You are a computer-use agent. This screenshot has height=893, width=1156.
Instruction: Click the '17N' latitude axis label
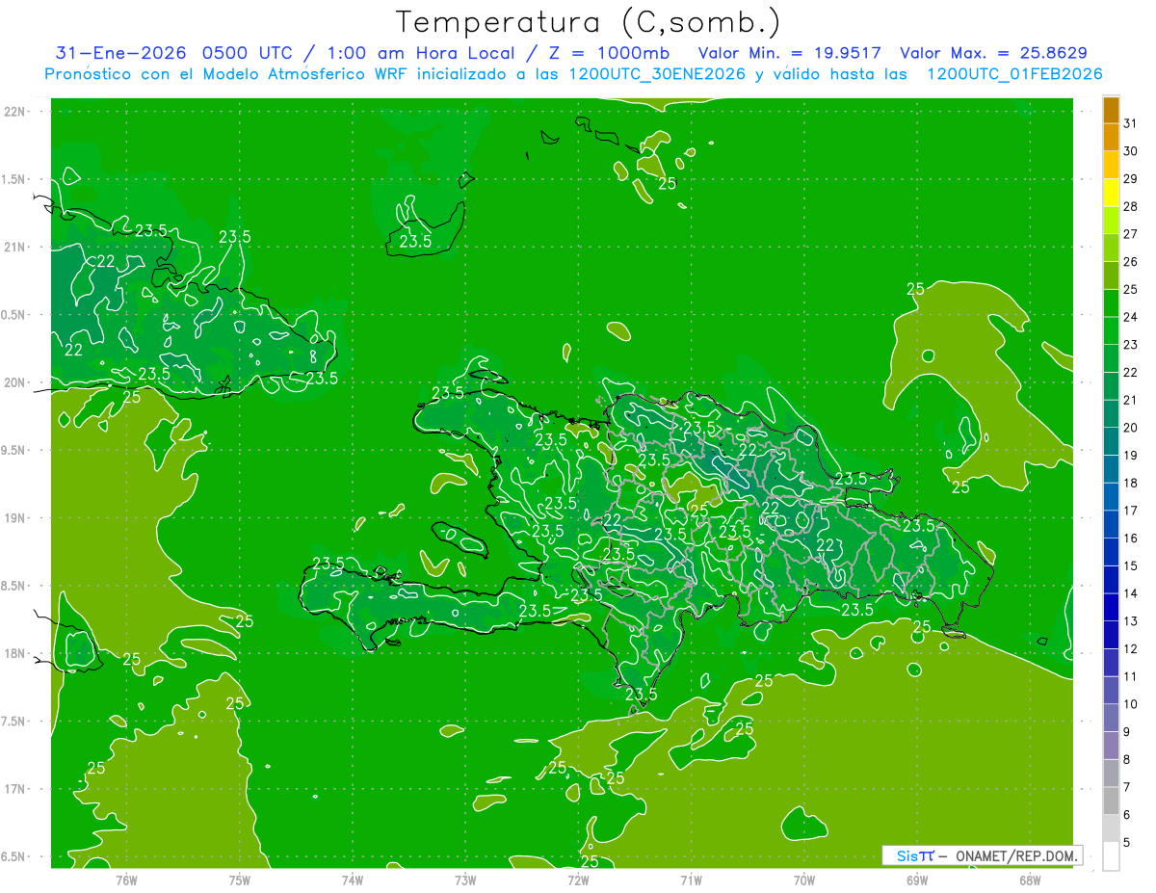pos(15,789)
